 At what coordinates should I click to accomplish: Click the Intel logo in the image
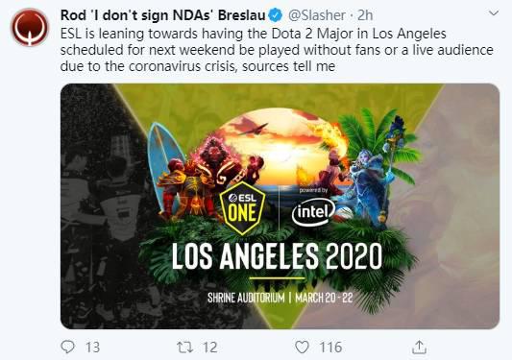click(313, 212)
